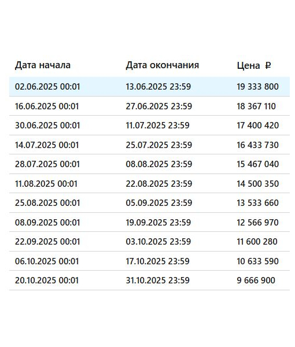Select the price 17 400 420

point(257,125)
